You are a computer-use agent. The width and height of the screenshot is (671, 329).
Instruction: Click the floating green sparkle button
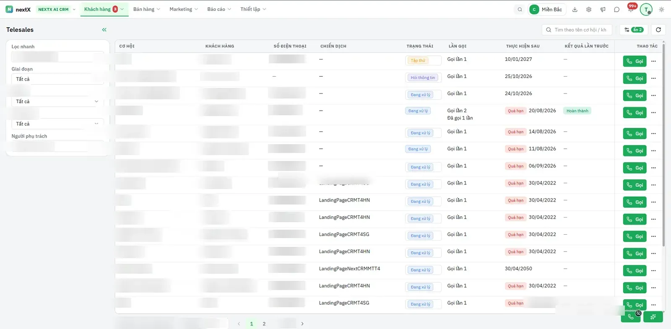[x=653, y=317]
